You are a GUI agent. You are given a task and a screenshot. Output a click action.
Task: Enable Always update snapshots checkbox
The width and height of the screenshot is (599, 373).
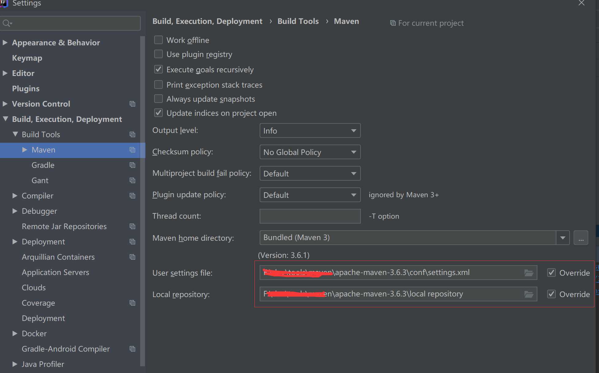tap(158, 99)
